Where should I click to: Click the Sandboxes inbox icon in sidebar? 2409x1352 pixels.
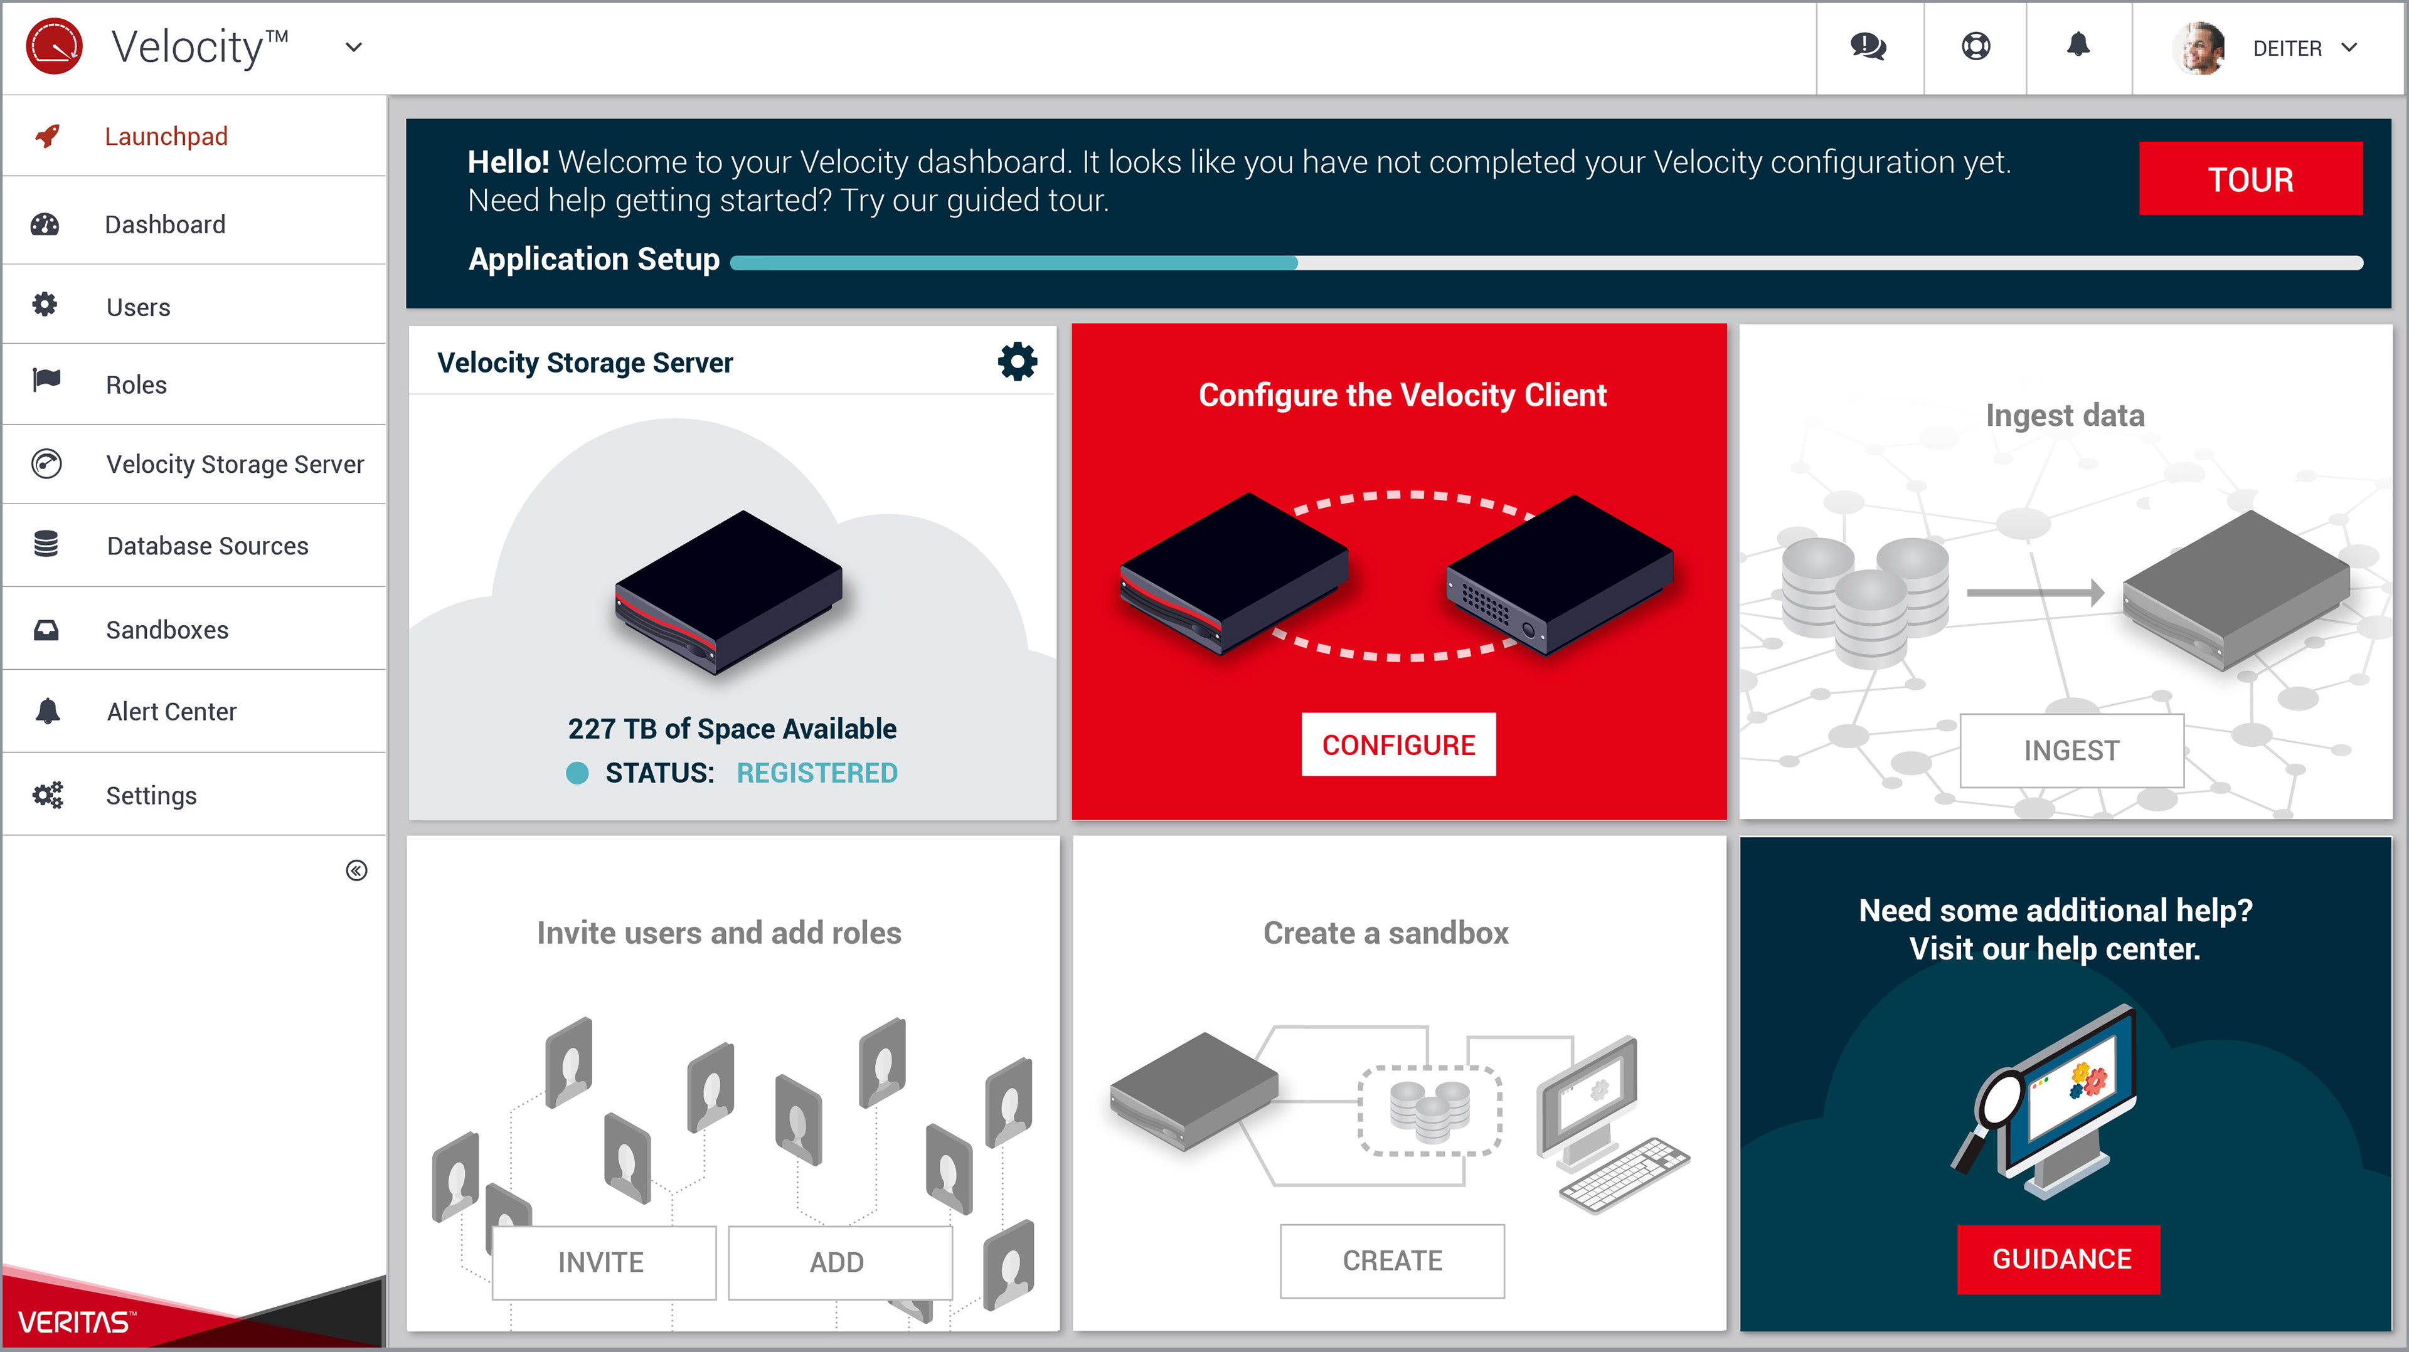(x=46, y=630)
